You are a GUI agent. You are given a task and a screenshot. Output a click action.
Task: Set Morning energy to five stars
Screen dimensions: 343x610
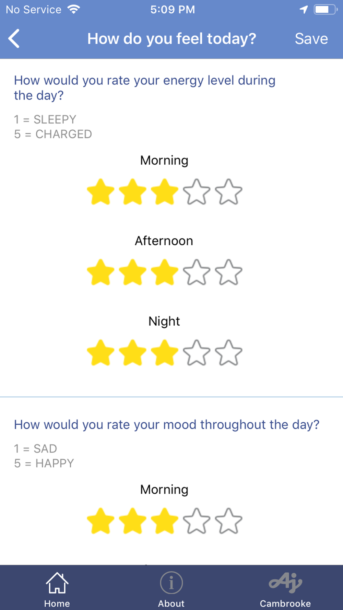click(x=228, y=192)
